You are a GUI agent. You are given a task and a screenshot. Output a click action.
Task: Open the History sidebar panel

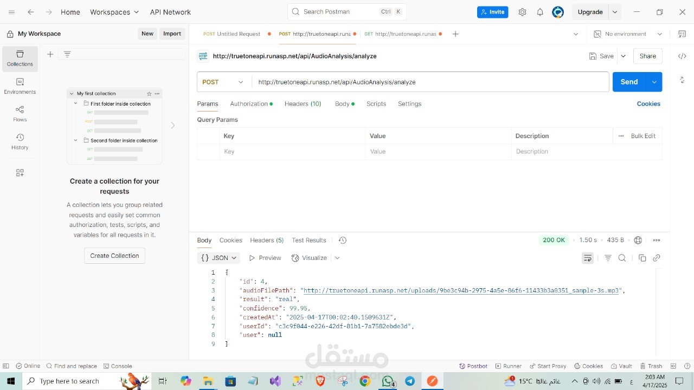click(x=20, y=142)
